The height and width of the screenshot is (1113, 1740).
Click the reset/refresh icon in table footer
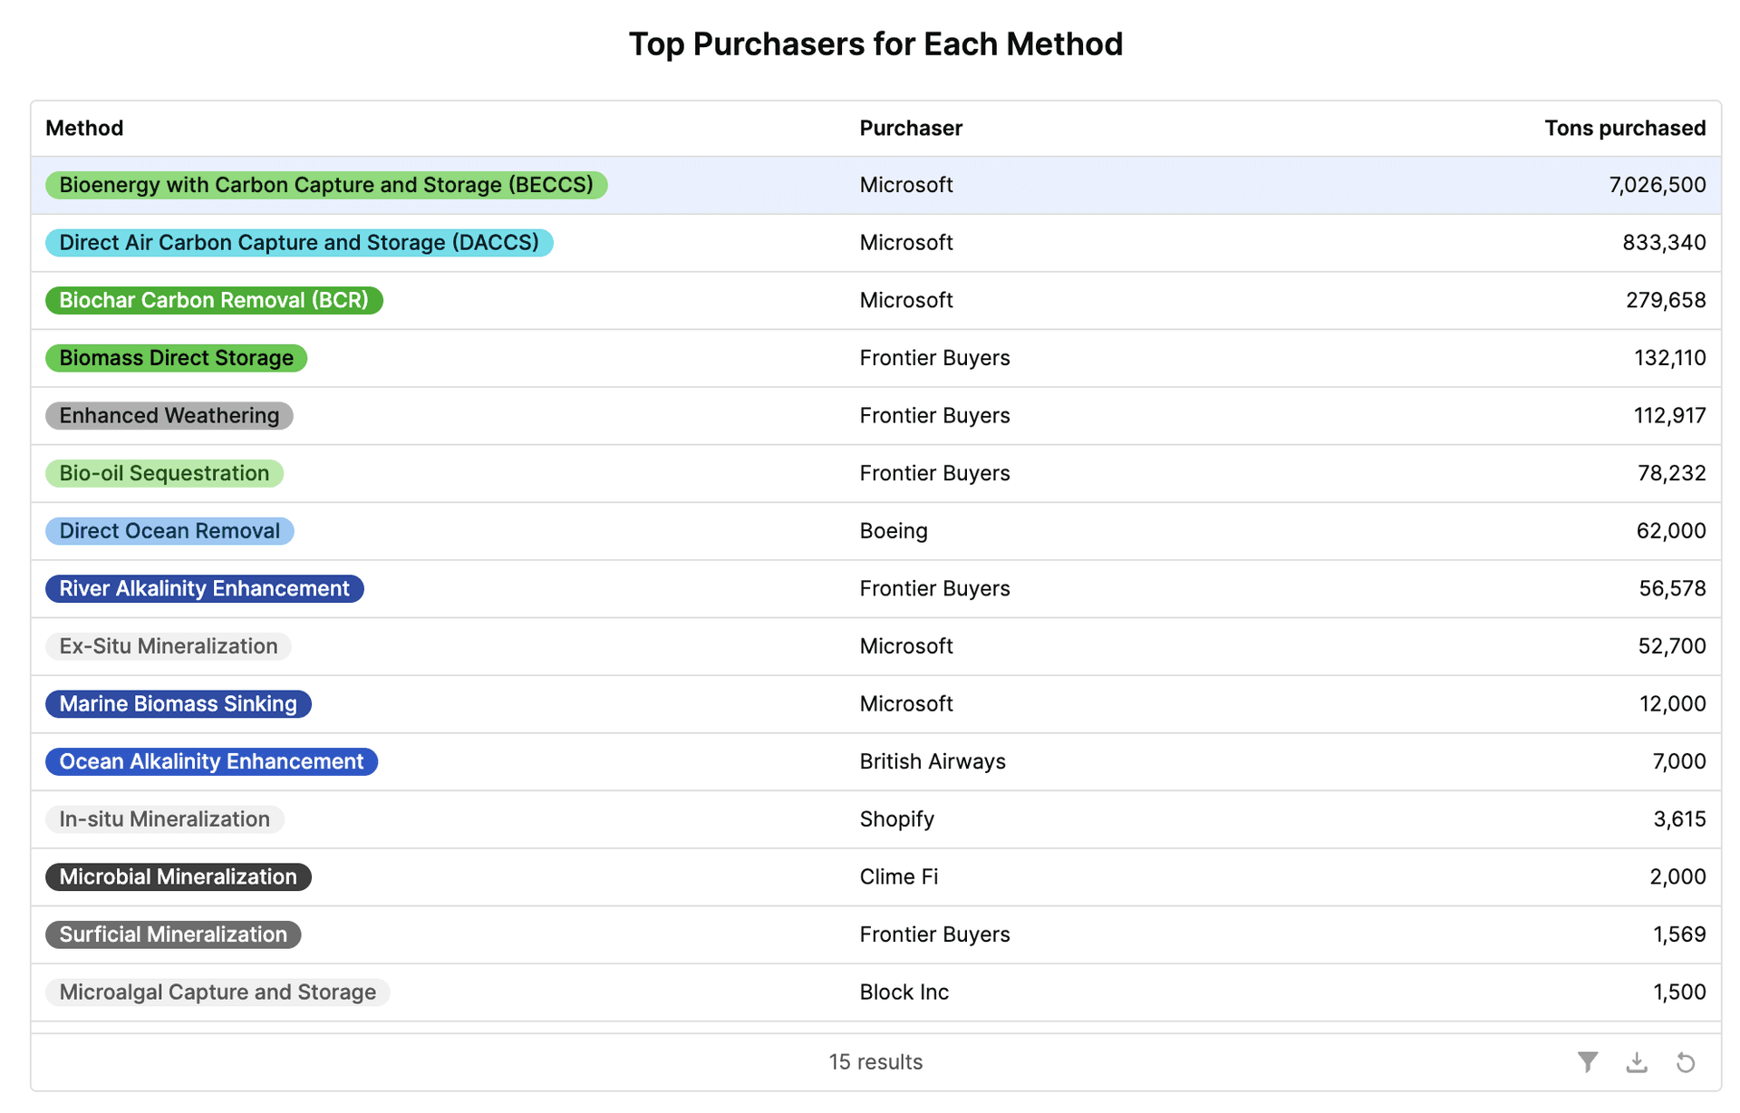point(1685,1061)
